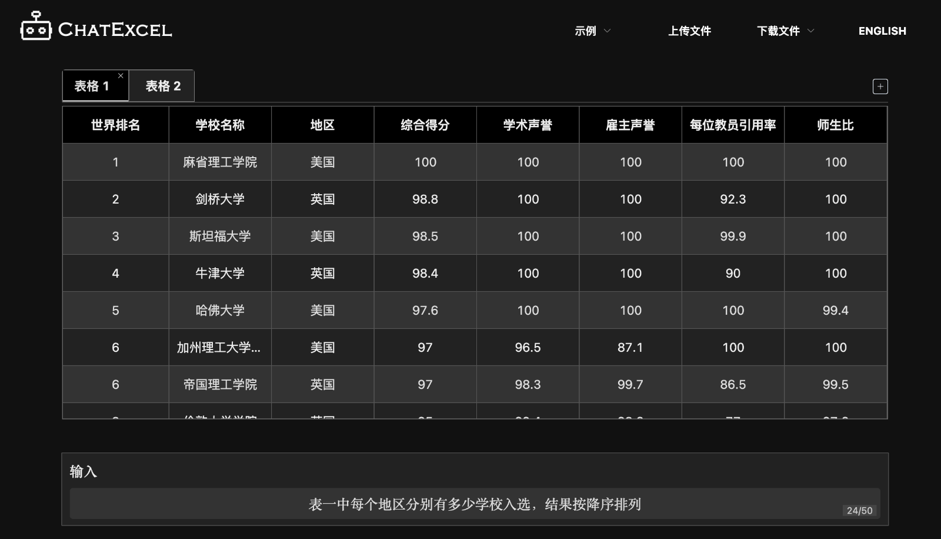
Task: Click the 帝国理工学院 row in the table
Action: click(219, 384)
